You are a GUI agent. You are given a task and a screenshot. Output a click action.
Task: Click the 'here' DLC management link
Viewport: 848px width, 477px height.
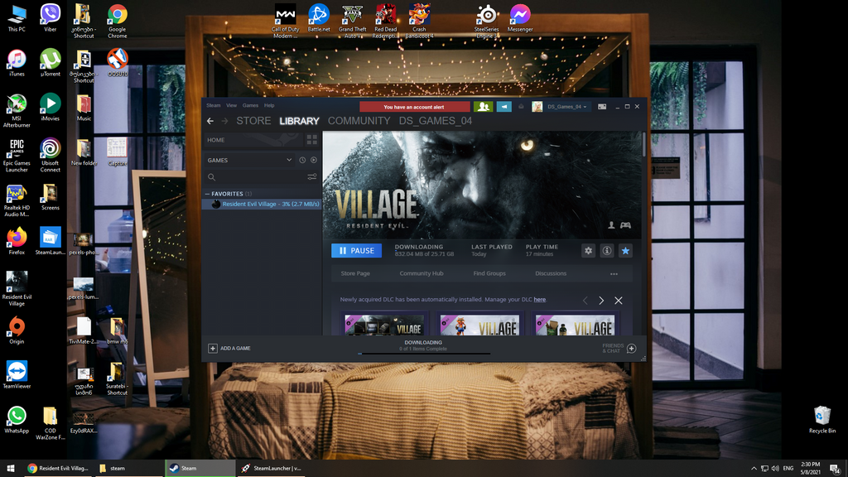point(540,300)
